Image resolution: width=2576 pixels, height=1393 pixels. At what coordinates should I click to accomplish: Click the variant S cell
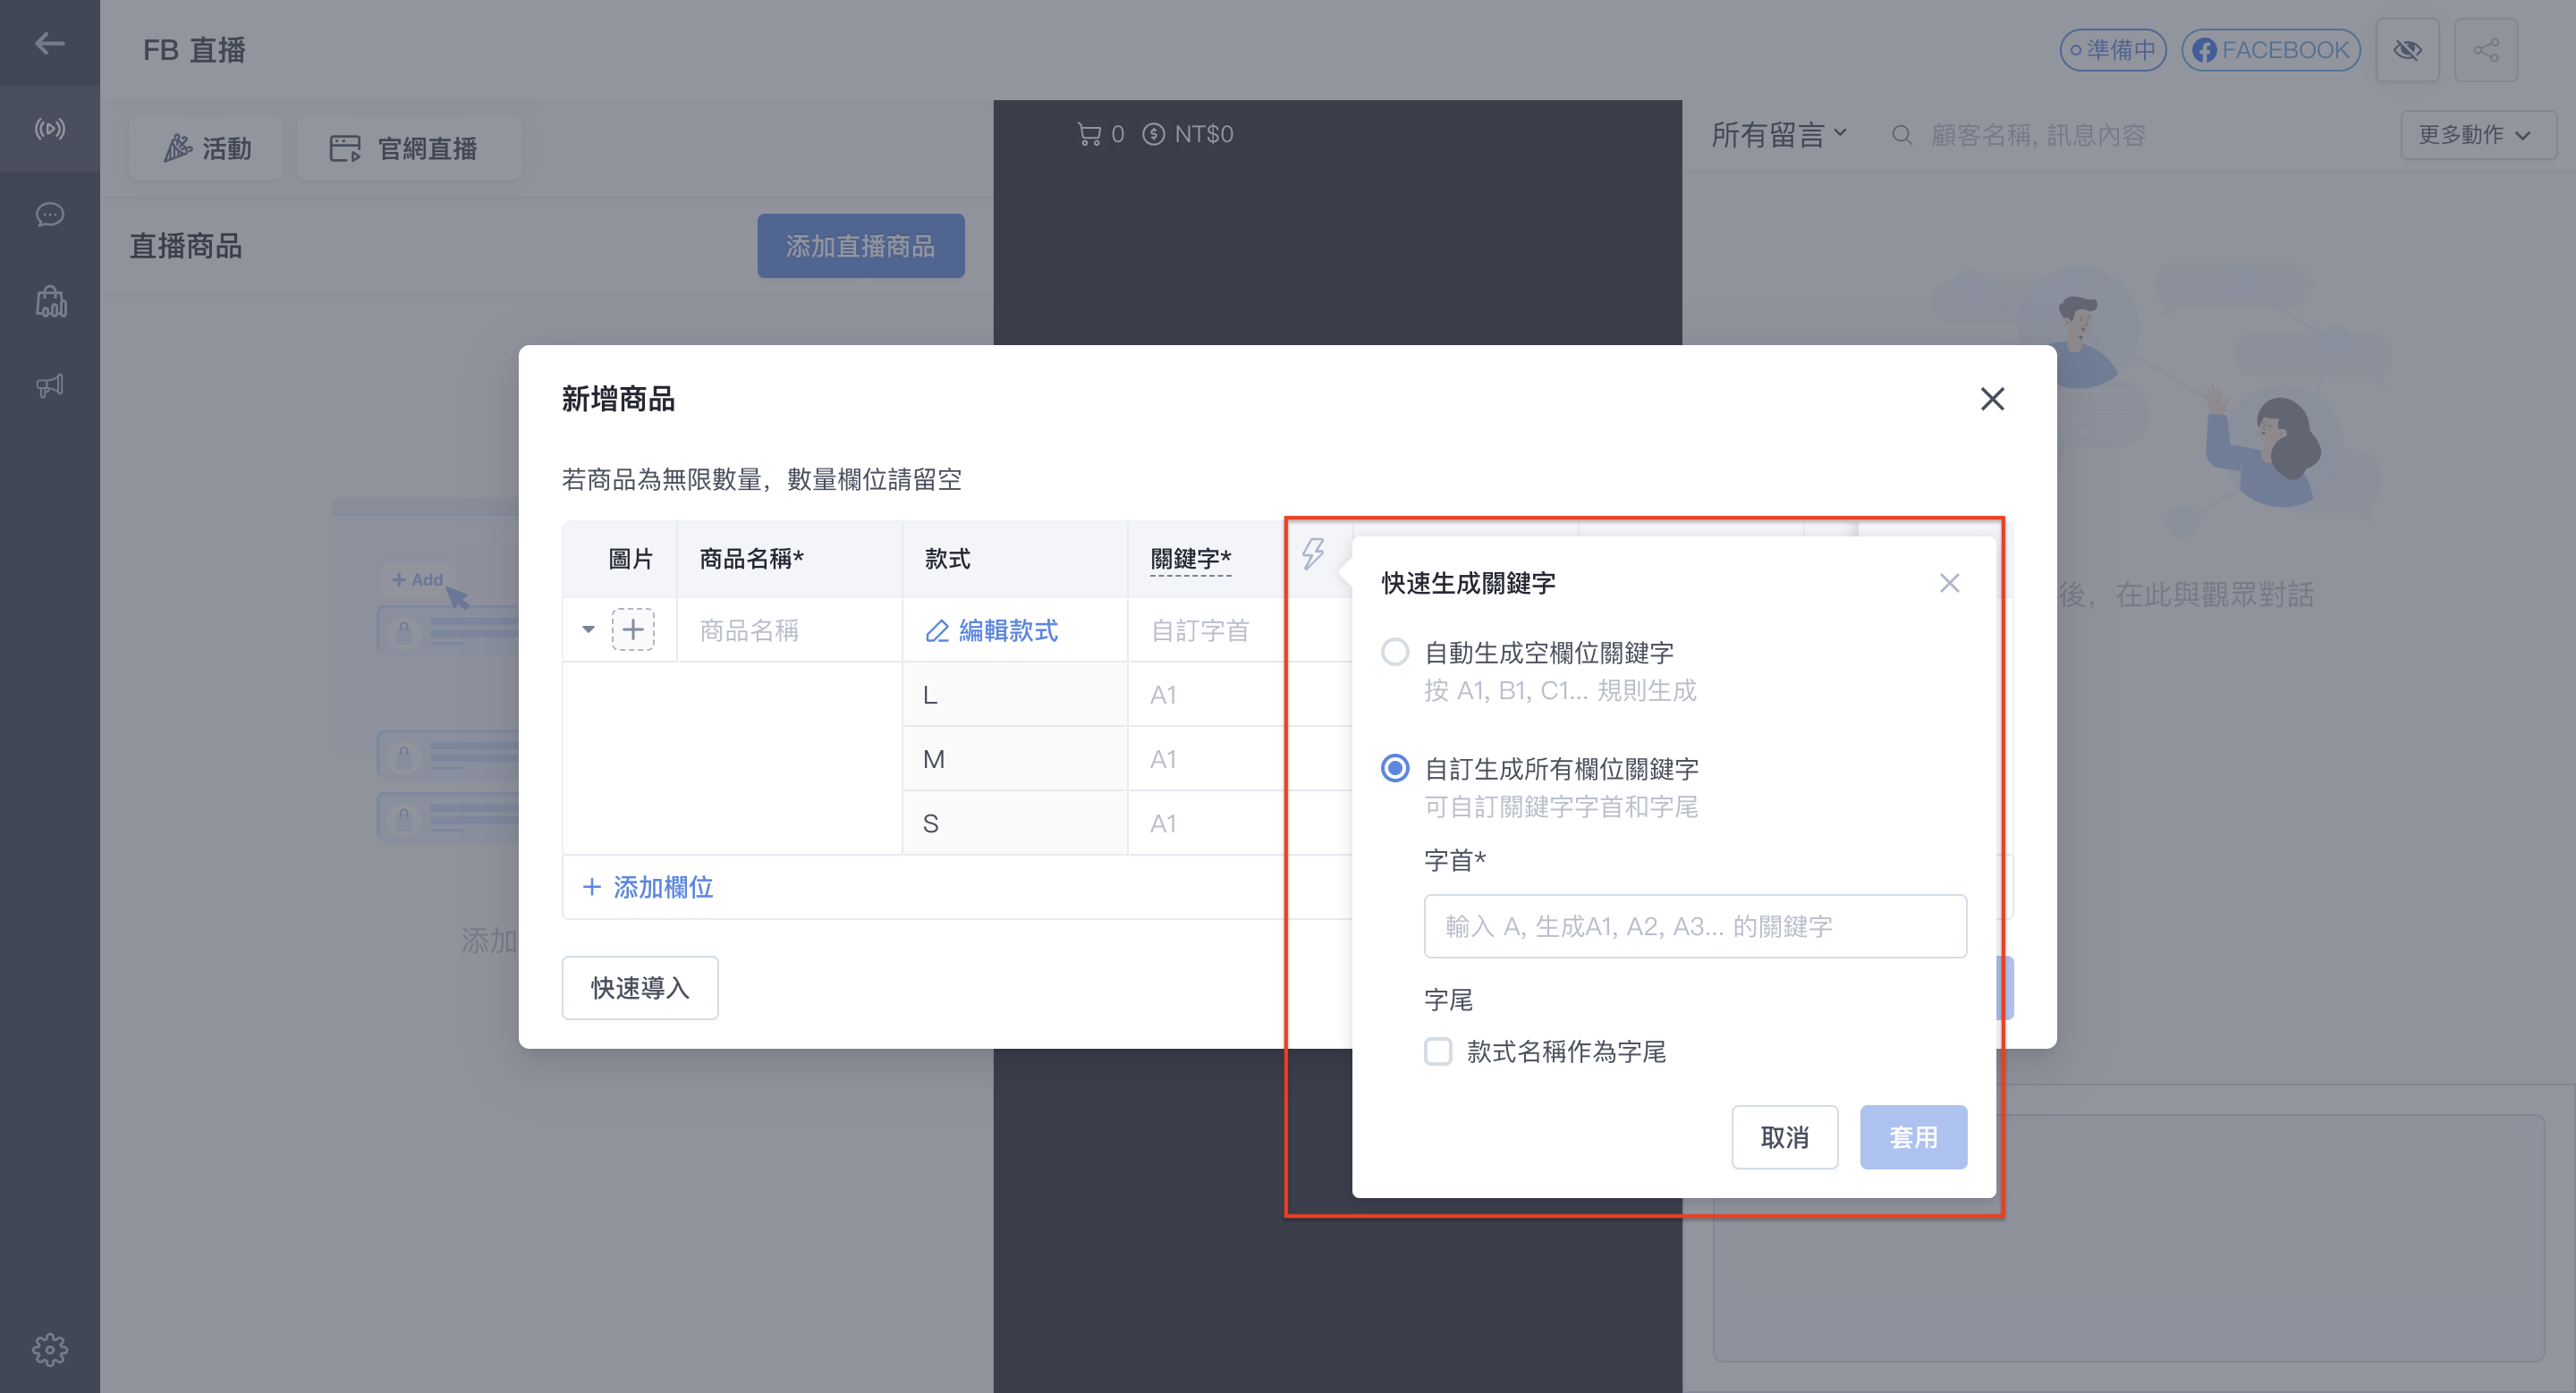(x=1014, y=823)
